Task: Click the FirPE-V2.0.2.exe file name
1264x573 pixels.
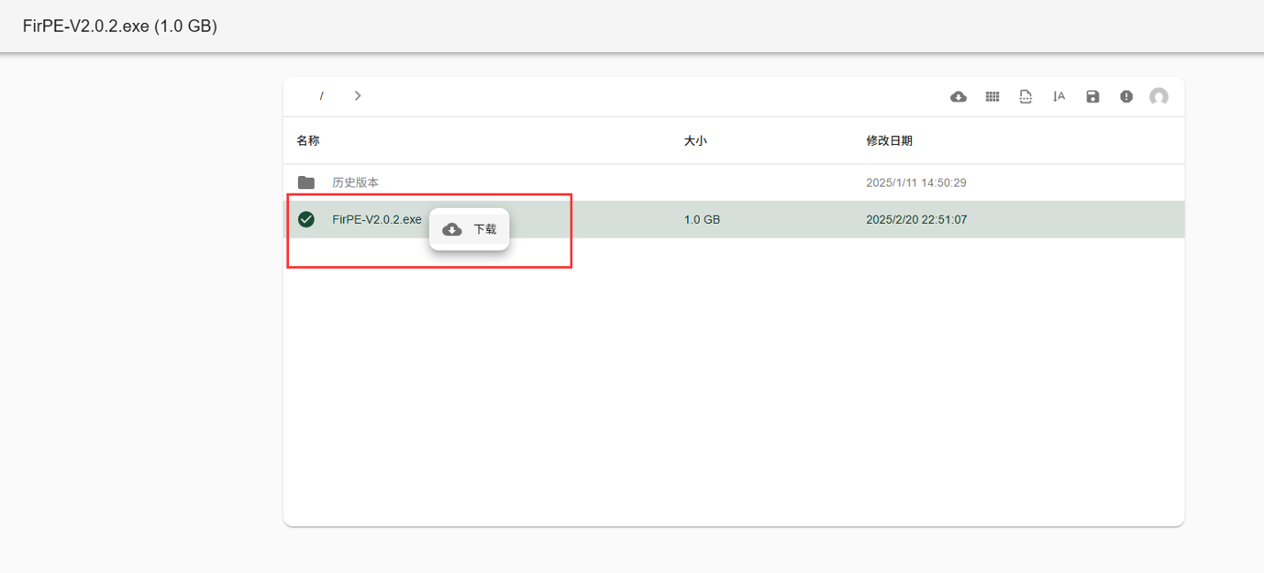Action: (376, 219)
